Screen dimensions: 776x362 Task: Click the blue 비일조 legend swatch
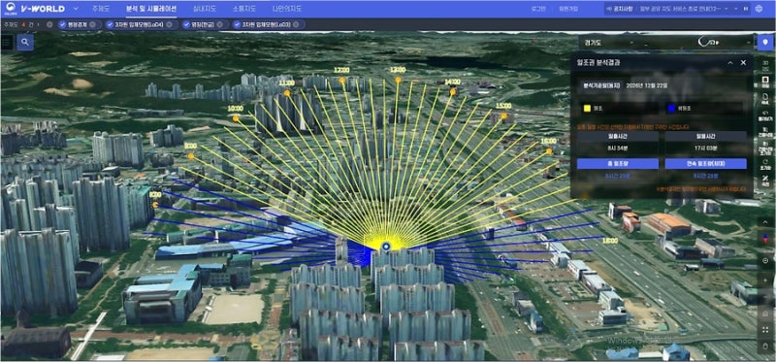point(670,109)
